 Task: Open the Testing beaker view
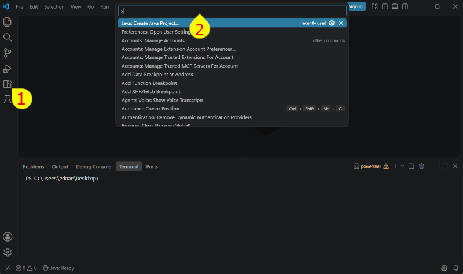point(8,99)
